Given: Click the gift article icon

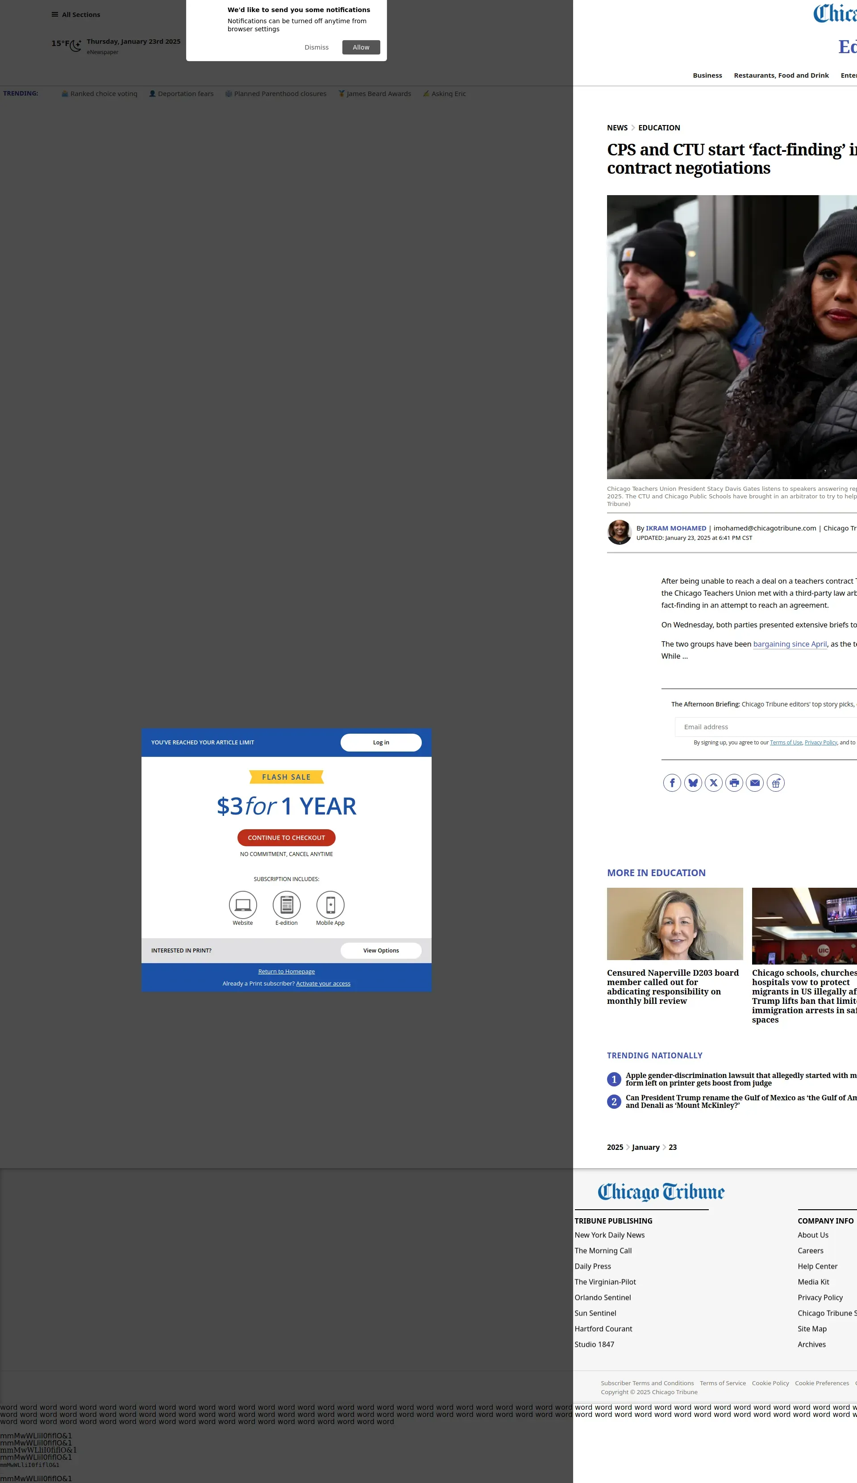Looking at the screenshot, I should point(776,783).
